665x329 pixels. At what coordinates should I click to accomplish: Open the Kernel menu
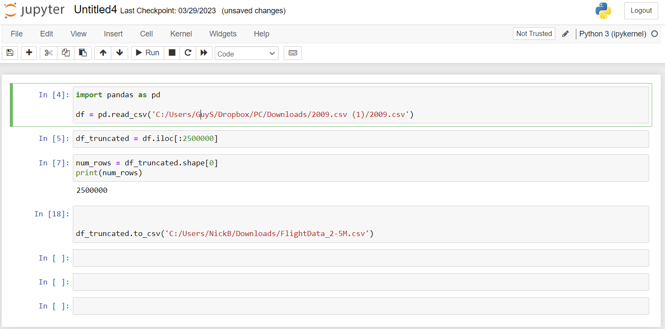click(181, 33)
